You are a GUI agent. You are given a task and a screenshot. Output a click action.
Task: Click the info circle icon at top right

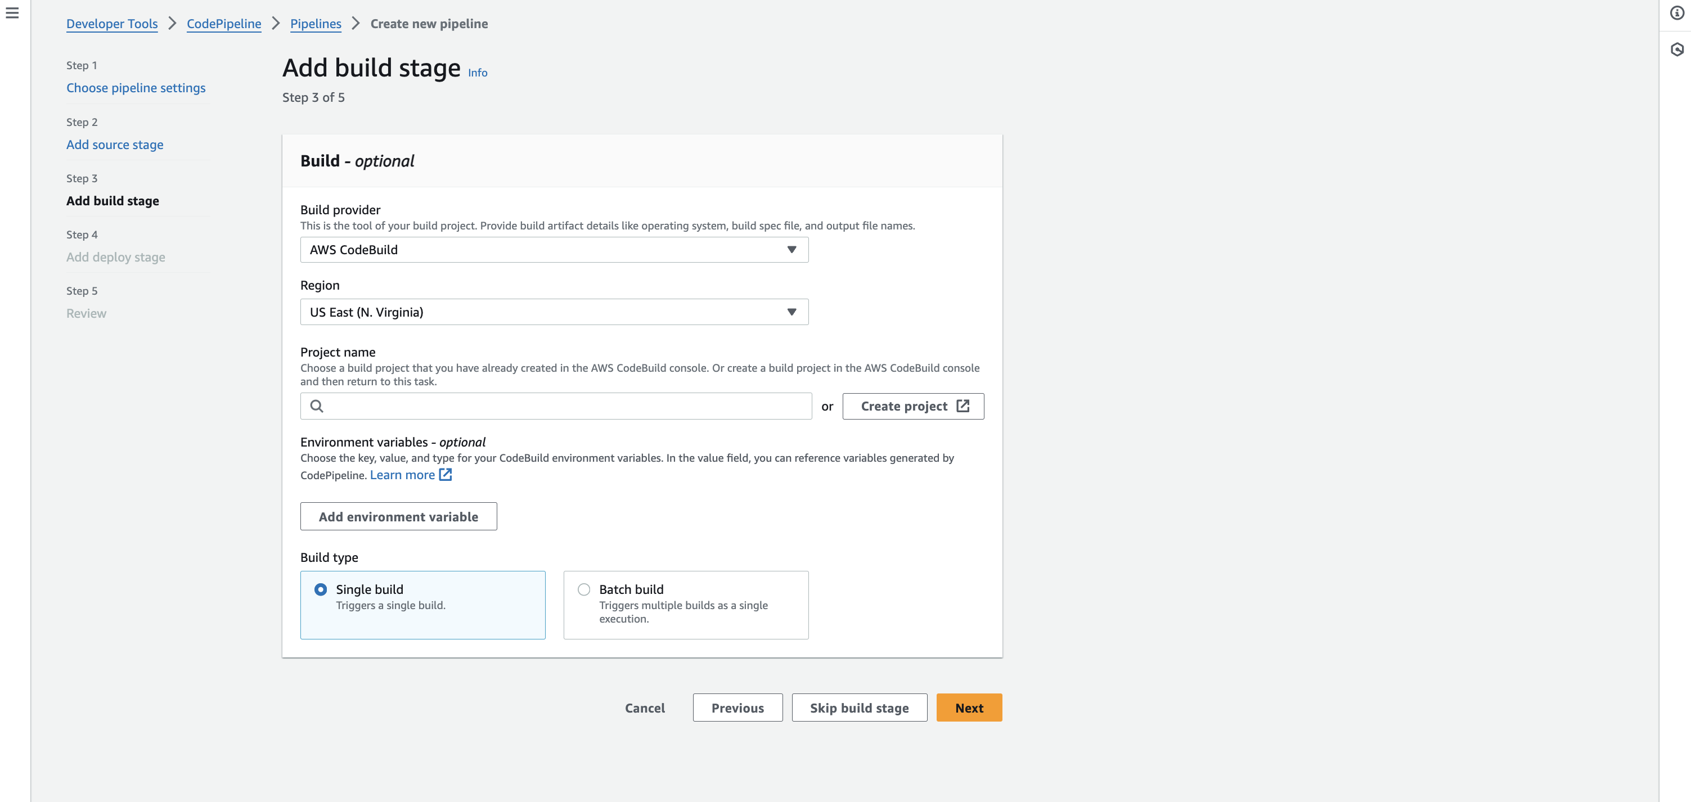(x=1676, y=13)
